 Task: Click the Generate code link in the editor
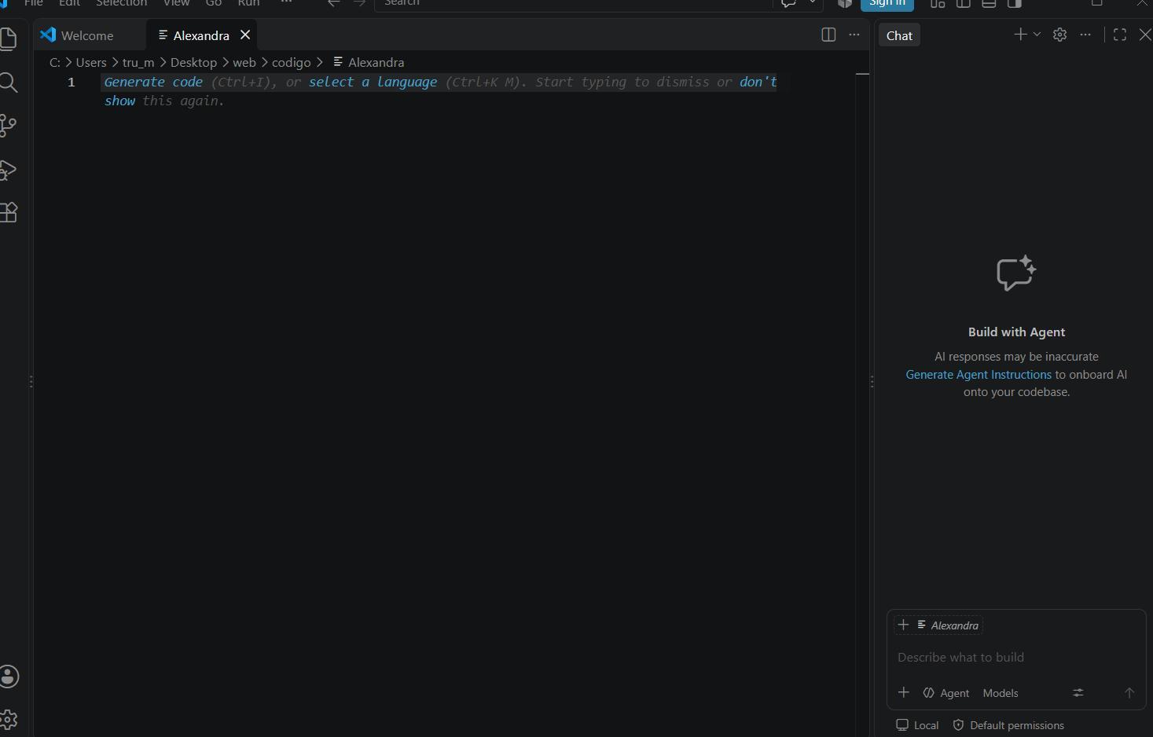[x=153, y=82]
